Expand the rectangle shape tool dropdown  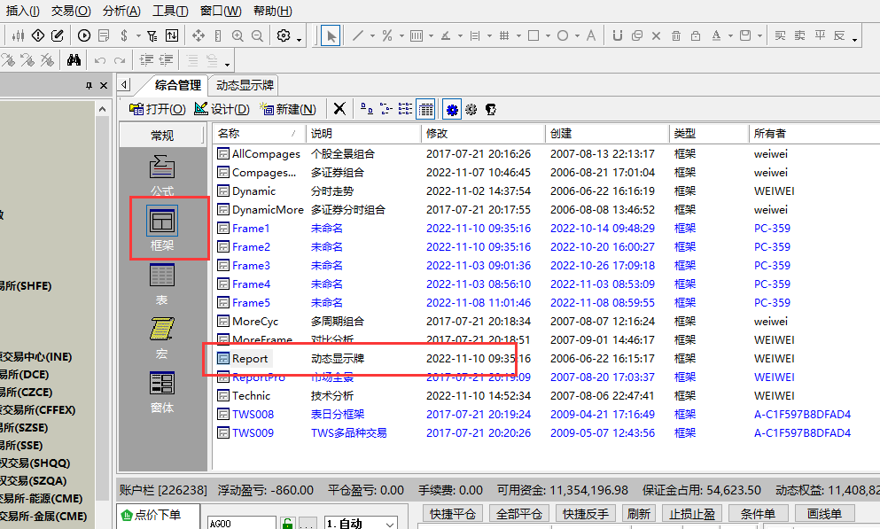[548, 36]
